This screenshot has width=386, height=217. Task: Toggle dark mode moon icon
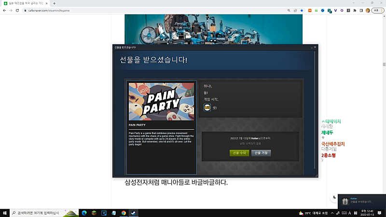click(334, 197)
